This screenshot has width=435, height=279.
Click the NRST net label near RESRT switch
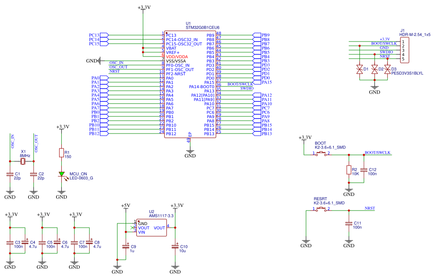point(369,208)
